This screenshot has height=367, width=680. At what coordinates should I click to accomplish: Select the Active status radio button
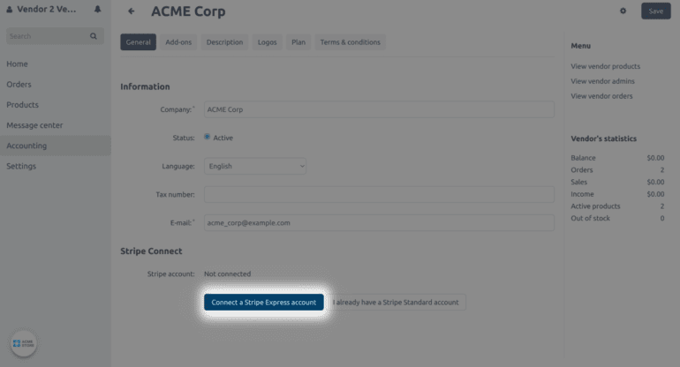click(208, 137)
